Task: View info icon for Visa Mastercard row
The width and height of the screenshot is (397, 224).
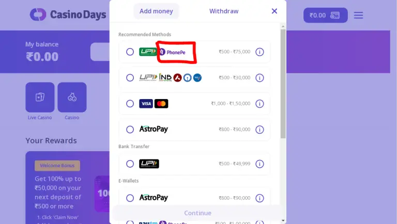Action: tap(259, 104)
